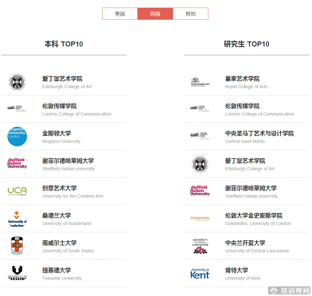Open the 创意艺术大学 entry
The height and width of the screenshot is (296, 312).
pos(59,188)
